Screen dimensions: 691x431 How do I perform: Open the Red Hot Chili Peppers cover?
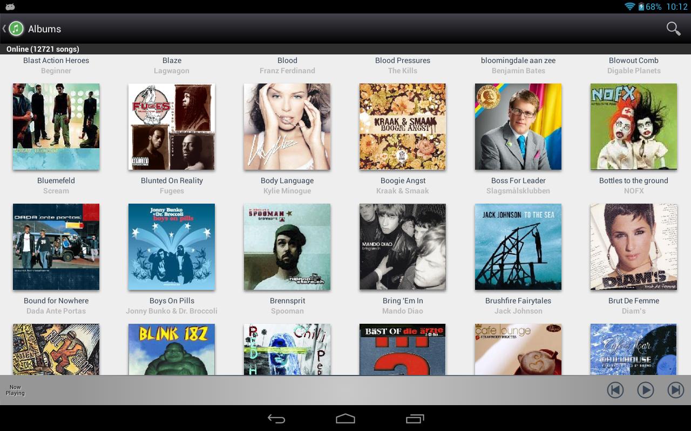[287, 349]
